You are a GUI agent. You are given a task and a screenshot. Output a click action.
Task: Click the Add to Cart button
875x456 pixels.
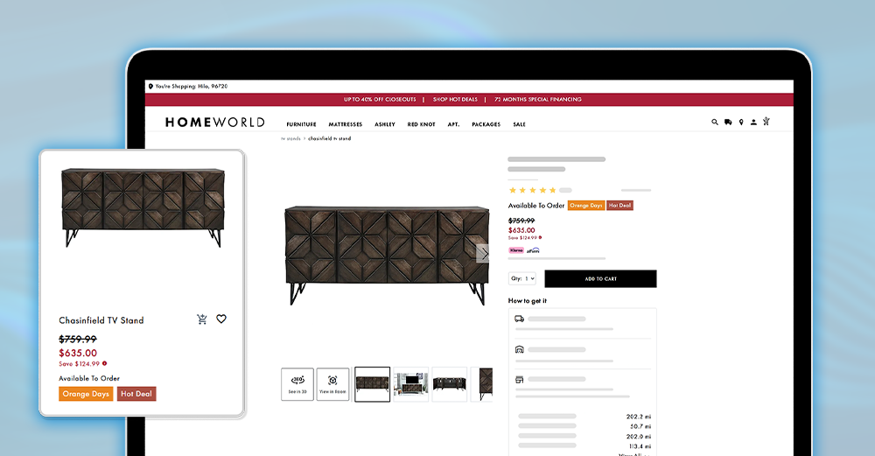tap(600, 278)
